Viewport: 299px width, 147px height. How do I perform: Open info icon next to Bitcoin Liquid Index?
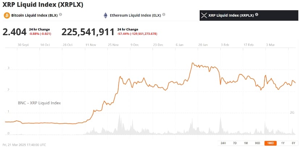click(61, 15)
